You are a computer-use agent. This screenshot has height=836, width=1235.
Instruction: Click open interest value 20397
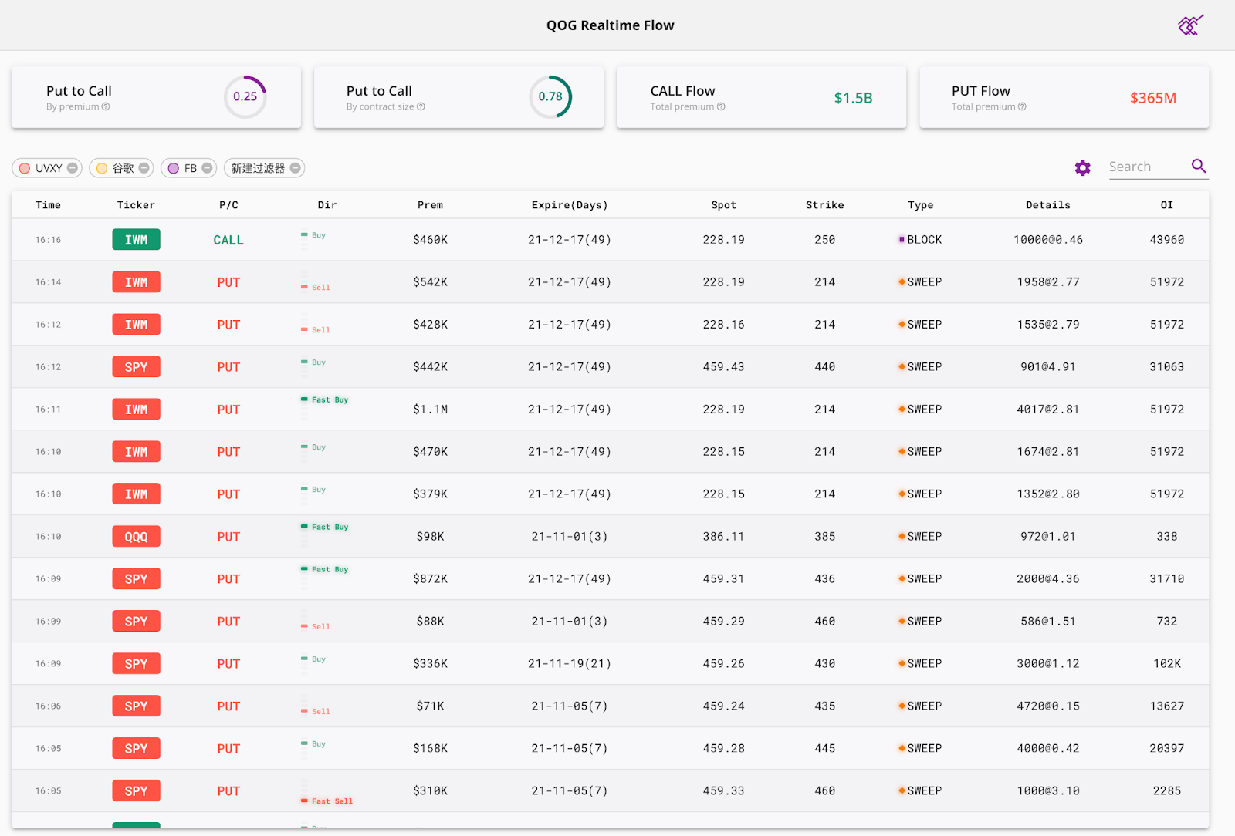click(1166, 749)
